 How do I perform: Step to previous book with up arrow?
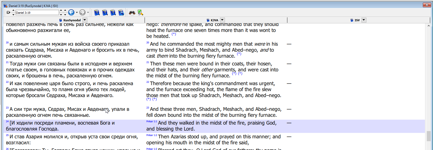click(13, 11)
